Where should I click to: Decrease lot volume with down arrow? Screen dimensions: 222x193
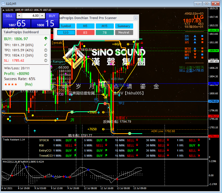click(19, 15)
